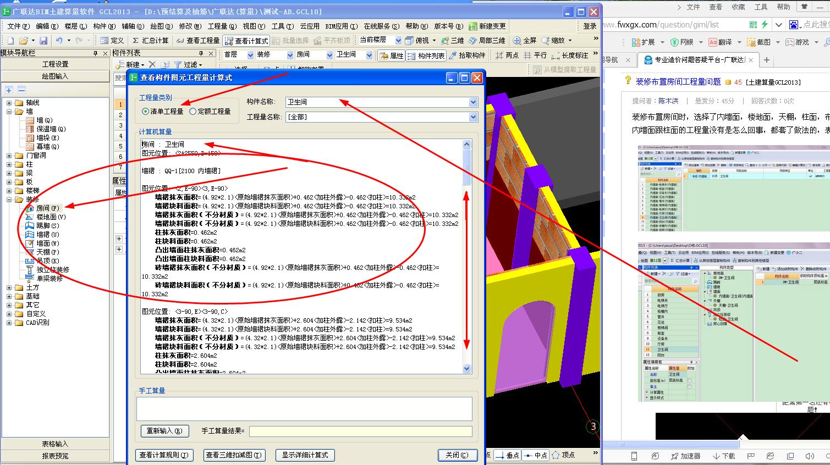Click the 查看计算式 toolbar tool
Image resolution: width=830 pixels, height=465 pixels.
click(x=246, y=41)
